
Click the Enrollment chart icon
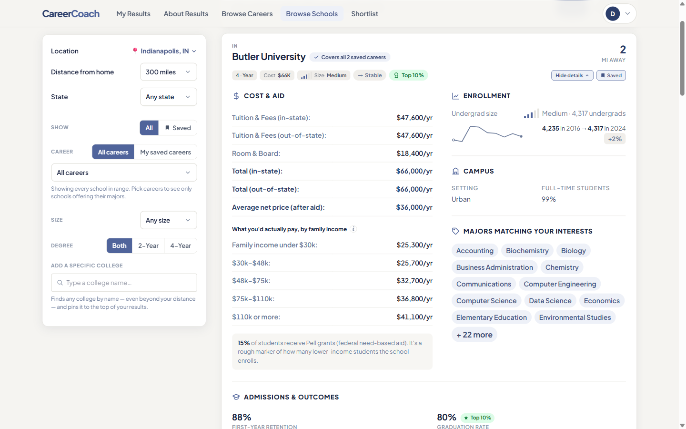pos(455,96)
